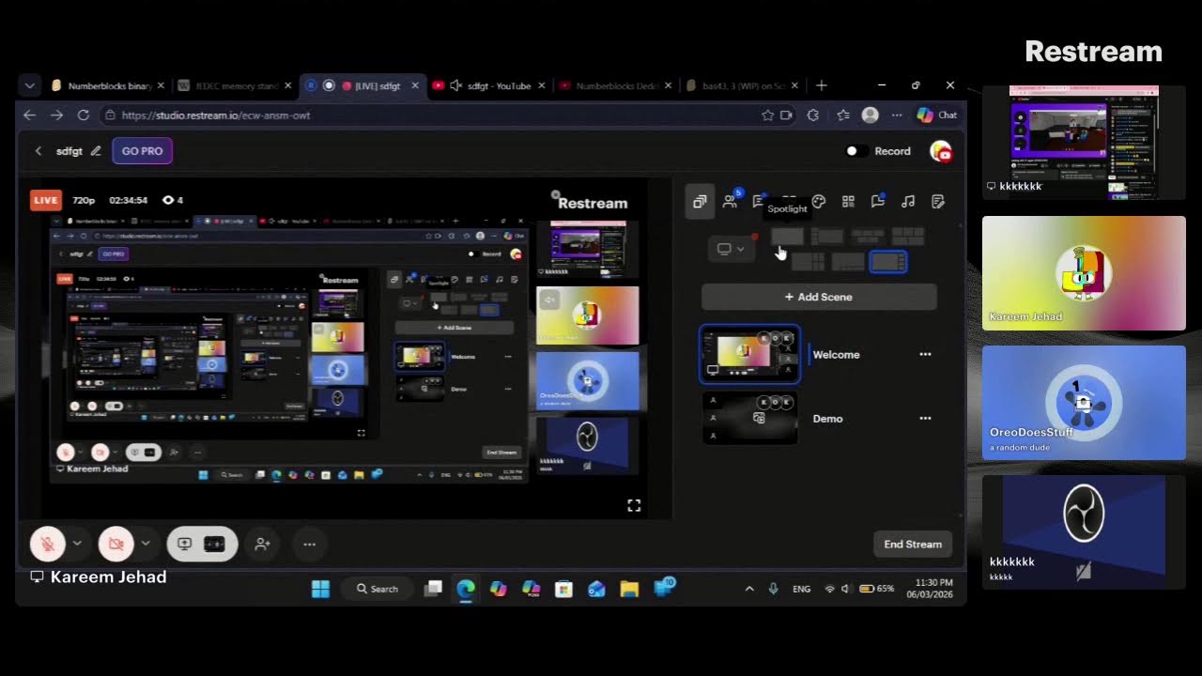Open the notes pencil panel icon
The width and height of the screenshot is (1202, 676).
pyautogui.click(x=937, y=201)
